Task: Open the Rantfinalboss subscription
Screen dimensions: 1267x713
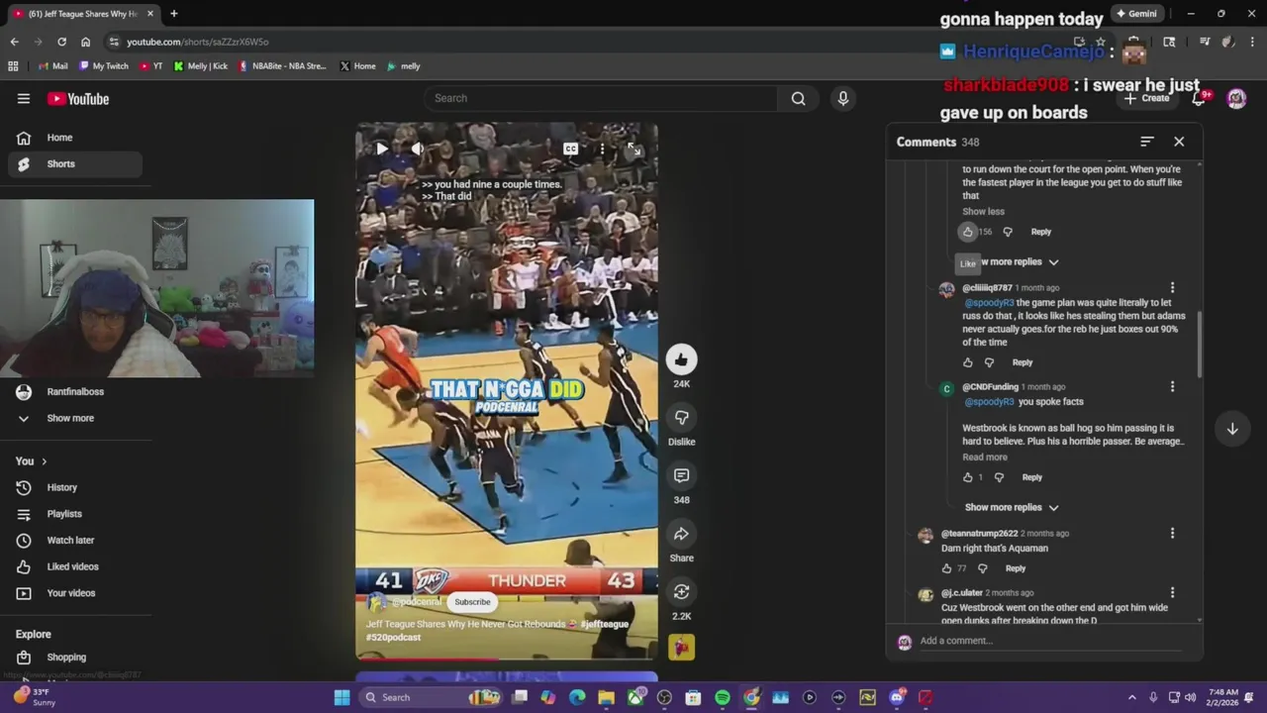Action: click(75, 392)
